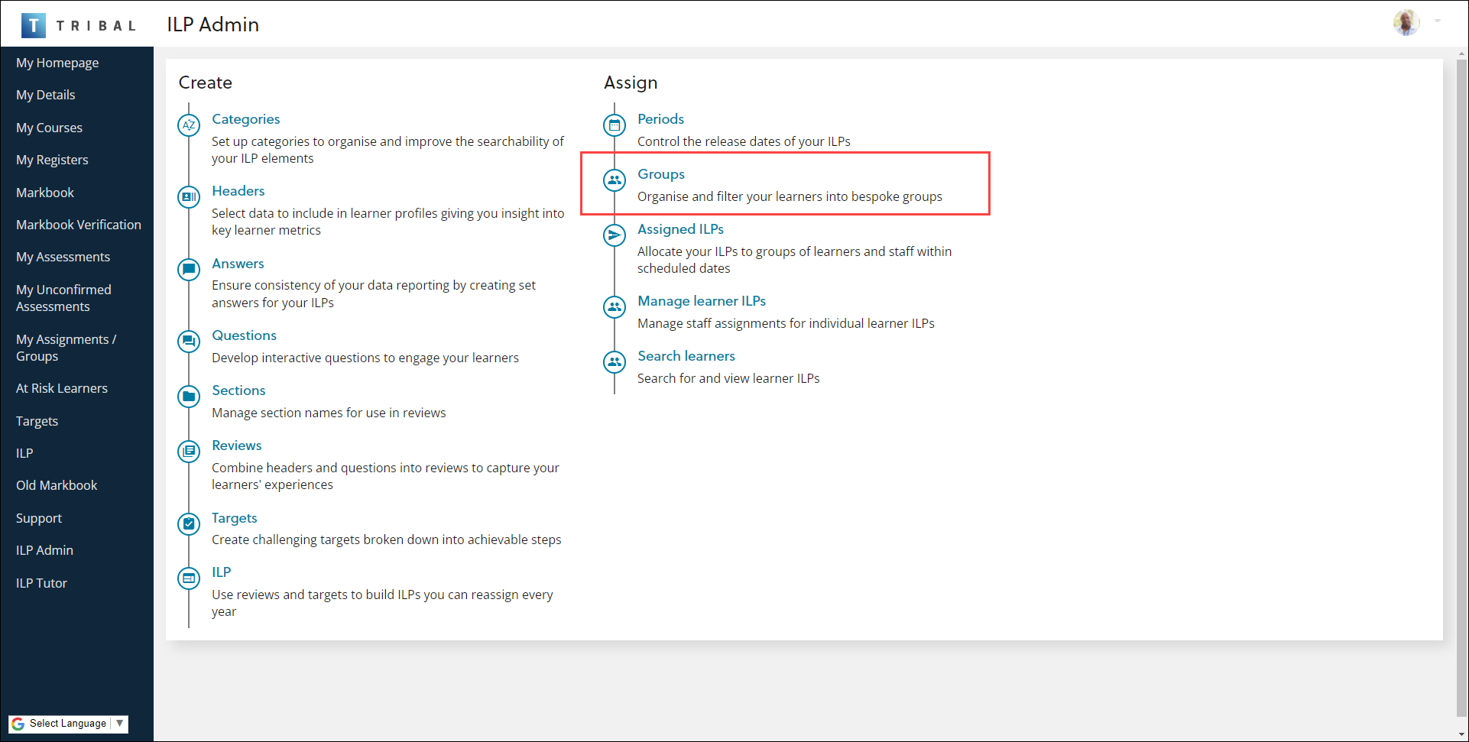Open the Questions link
The image size is (1469, 742).
pyautogui.click(x=244, y=335)
